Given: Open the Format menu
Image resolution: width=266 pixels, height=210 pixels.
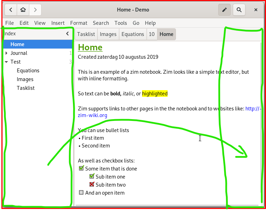Looking at the screenshot, I should [x=79, y=23].
